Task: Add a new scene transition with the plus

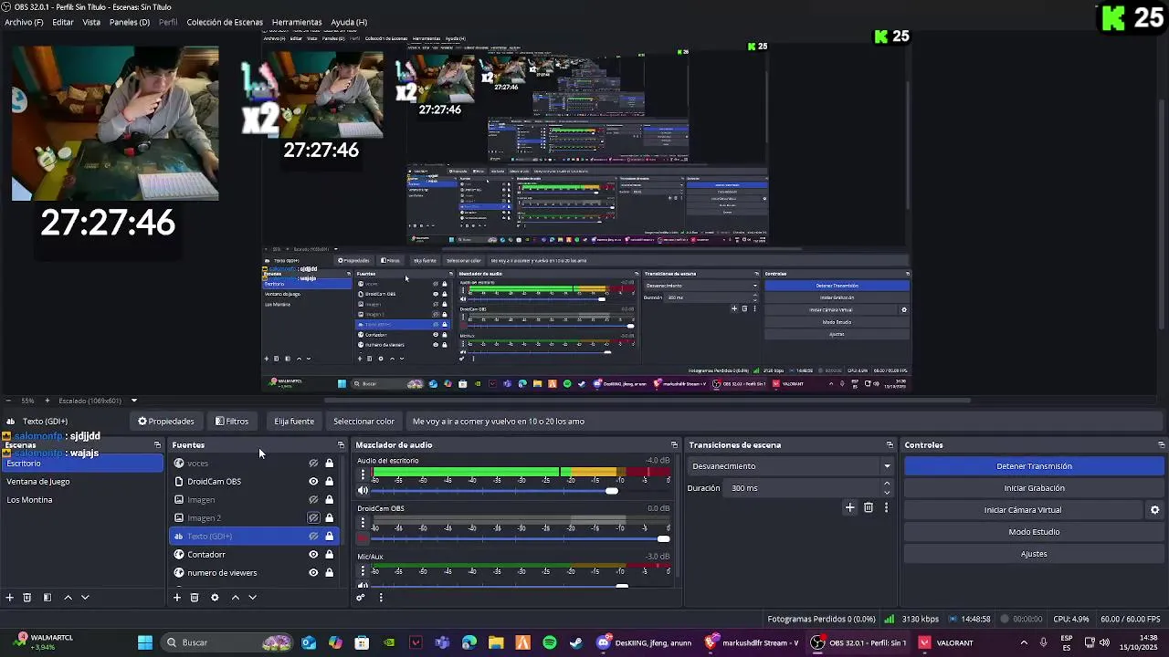Action: [x=849, y=507]
